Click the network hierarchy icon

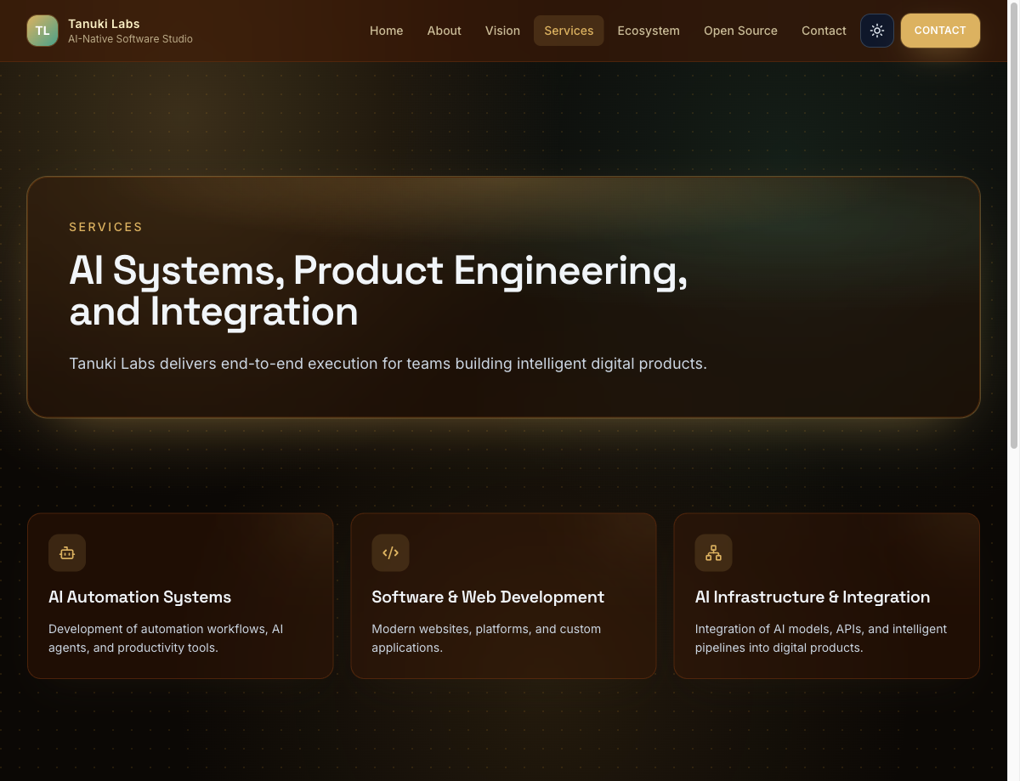click(x=713, y=553)
